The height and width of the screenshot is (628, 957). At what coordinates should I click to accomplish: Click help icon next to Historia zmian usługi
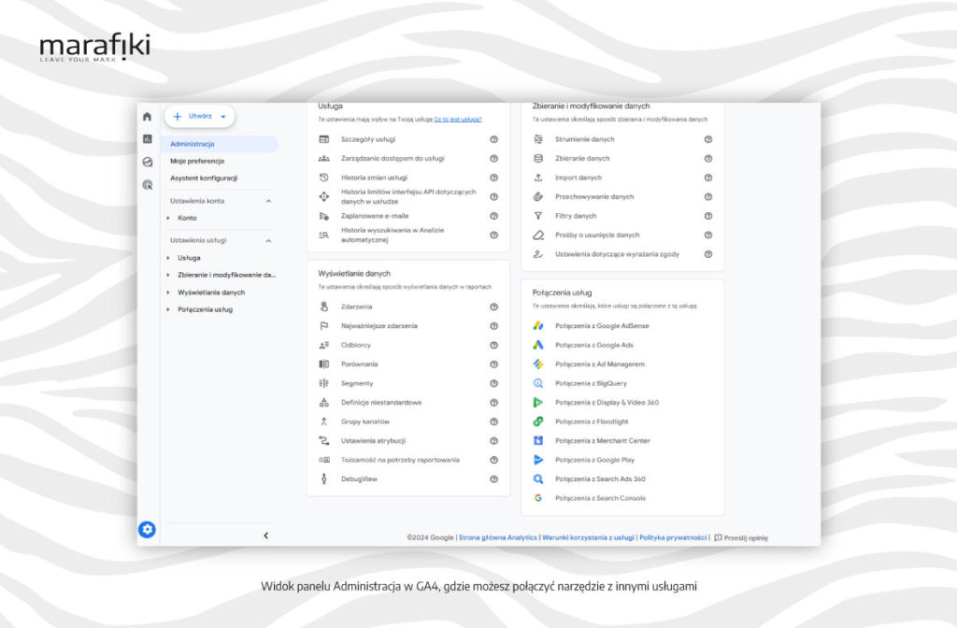click(493, 178)
